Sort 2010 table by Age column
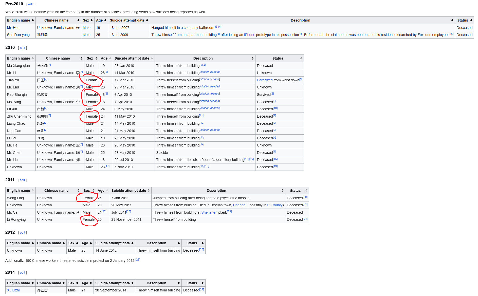The image size is (478, 296). [x=106, y=58]
